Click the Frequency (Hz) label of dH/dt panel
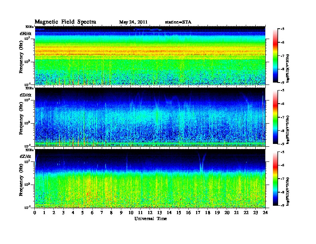The width and height of the screenshot is (316, 244). 21,58
